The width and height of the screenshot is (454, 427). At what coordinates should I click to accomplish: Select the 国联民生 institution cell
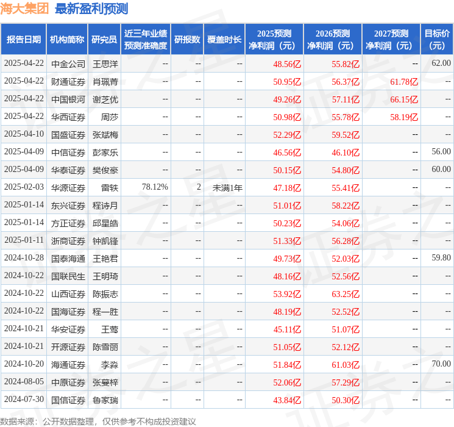tap(68, 276)
